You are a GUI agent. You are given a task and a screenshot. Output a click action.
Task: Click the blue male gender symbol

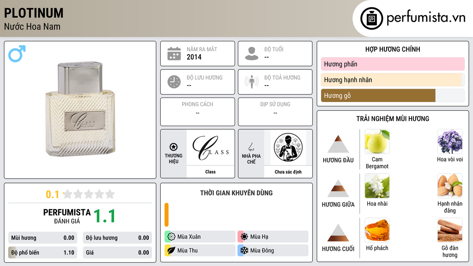[x=17, y=54]
